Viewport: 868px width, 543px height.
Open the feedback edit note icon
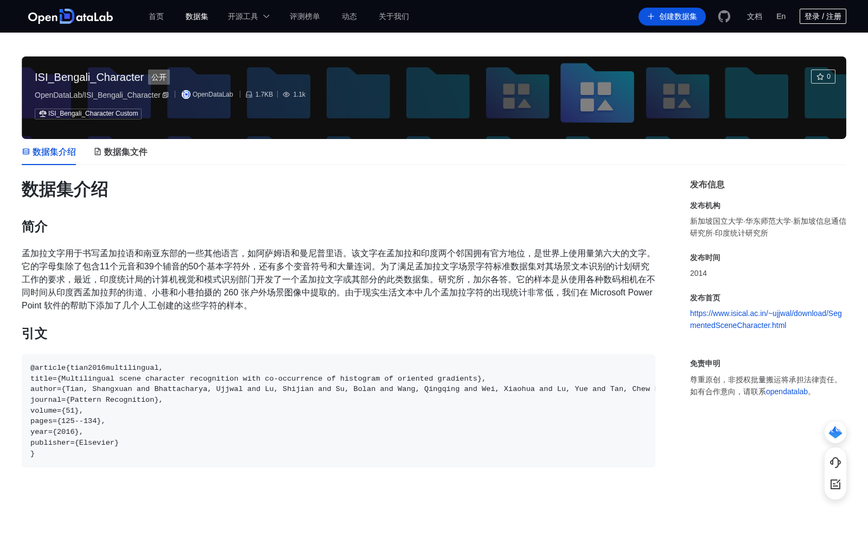click(835, 484)
